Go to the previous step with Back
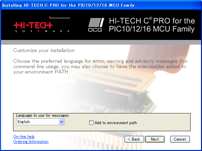Image resolution: width=202 pixels, height=151 pixels. (x=134, y=139)
